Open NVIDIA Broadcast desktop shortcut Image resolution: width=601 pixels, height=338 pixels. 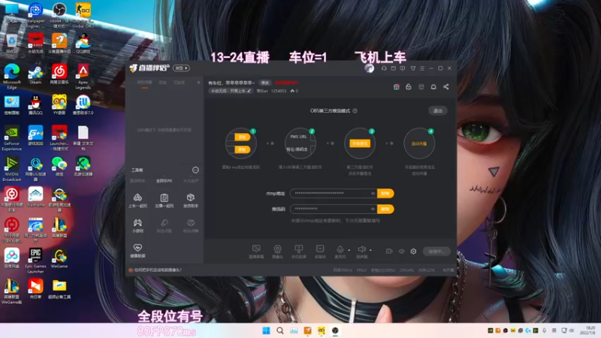[12, 168]
